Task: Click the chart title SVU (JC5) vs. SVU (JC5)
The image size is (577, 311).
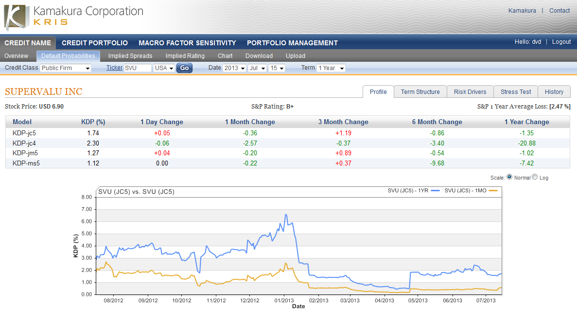Action: tap(136, 192)
